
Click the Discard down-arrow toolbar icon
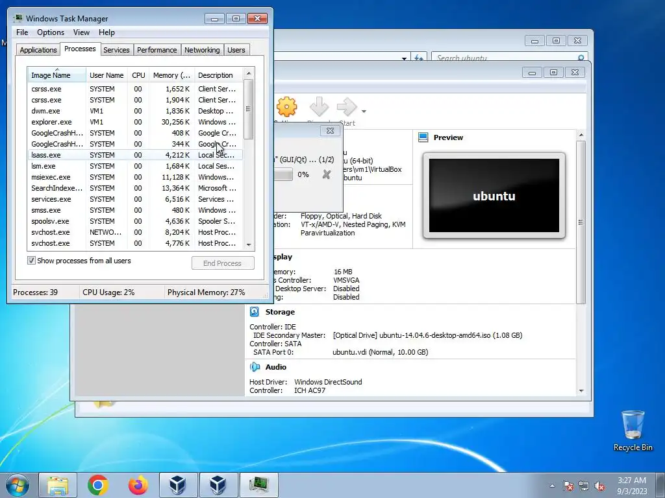319,107
